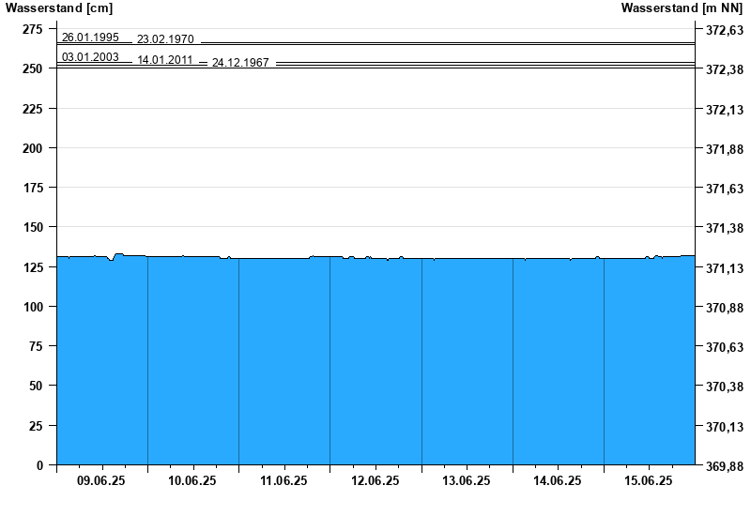Click the 'Wasserstand [m NN]' axis title
This screenshot has height=516, width=751.
point(682,8)
